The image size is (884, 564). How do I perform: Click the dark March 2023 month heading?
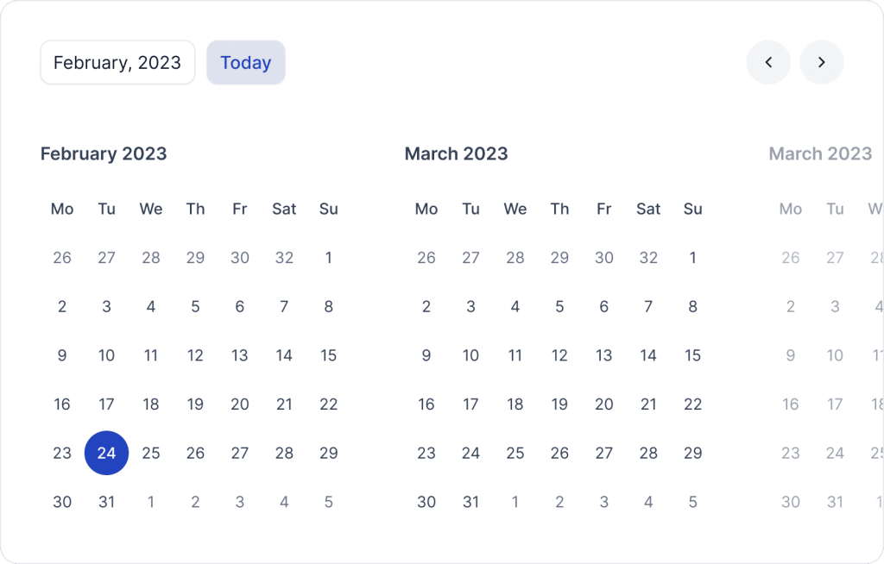click(456, 154)
